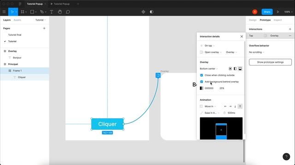Viewport: 295px width, 165px height.
Task: Open user avatar A
Action: (x=255, y=12)
